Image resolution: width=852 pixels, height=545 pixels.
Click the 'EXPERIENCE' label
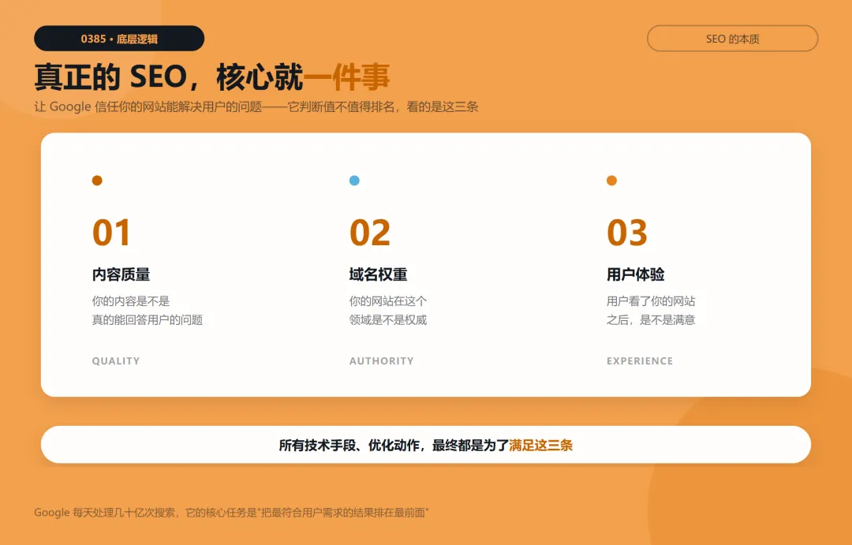(640, 360)
